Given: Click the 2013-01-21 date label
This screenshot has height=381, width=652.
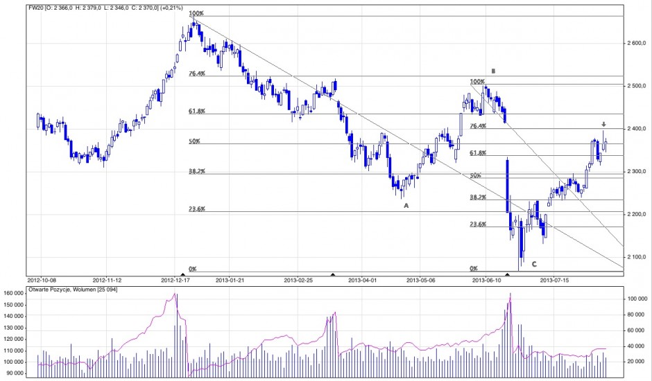Looking at the screenshot, I should (231, 281).
